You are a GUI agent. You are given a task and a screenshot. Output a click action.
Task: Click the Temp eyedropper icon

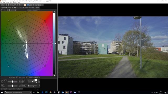click(x=4, y=80)
